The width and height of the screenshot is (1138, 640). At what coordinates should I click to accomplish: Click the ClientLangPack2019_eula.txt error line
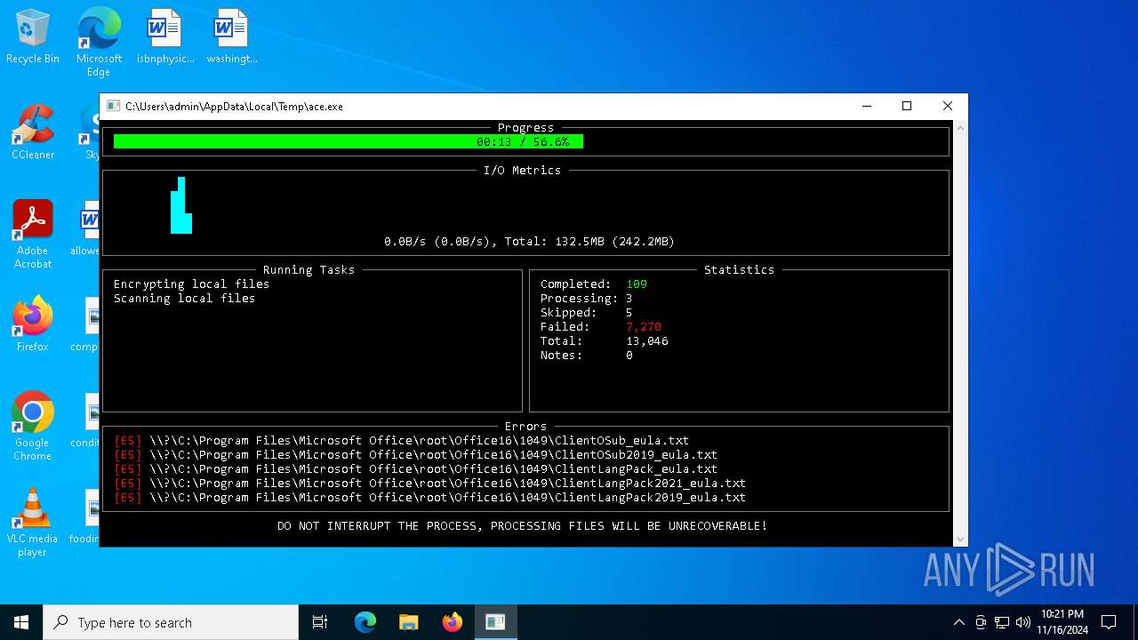coord(429,497)
